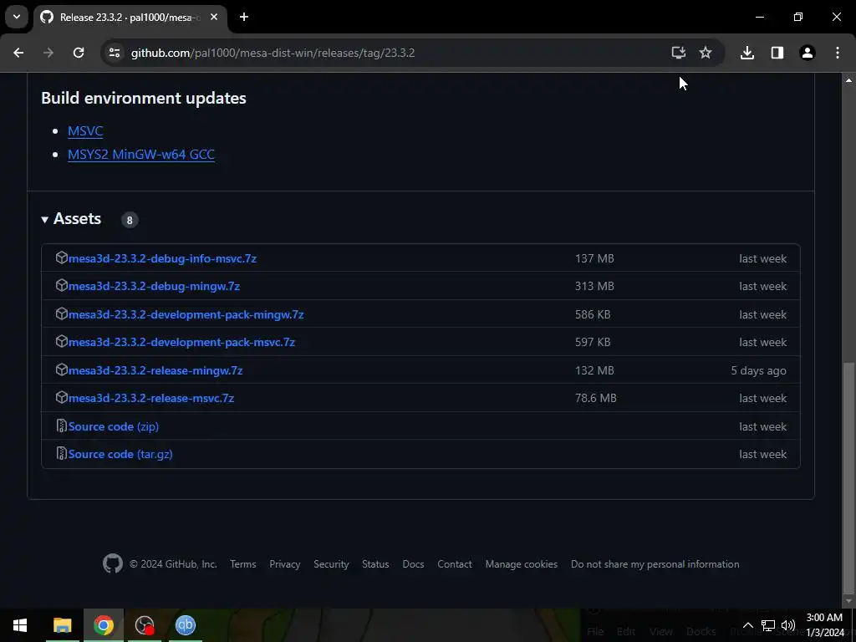Screen dimensions: 856x642
Task: Click package icon beside debug-mingw.7z
Action: tap(62, 286)
